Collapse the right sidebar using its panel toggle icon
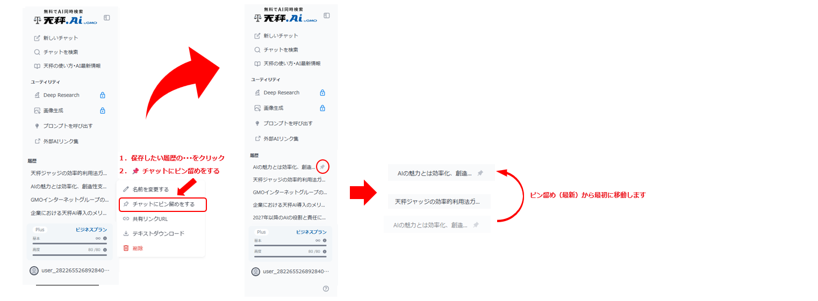The image size is (818, 301). pyautogui.click(x=327, y=16)
